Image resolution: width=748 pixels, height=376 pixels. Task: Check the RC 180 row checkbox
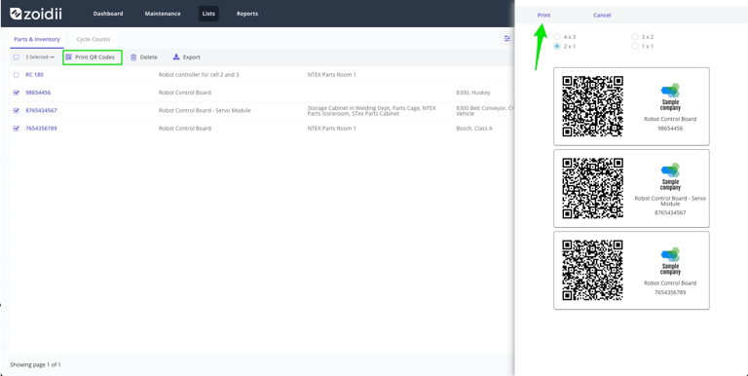point(17,75)
